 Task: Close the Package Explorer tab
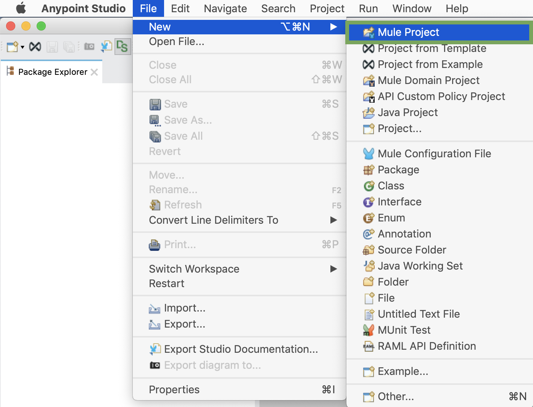[94, 72]
